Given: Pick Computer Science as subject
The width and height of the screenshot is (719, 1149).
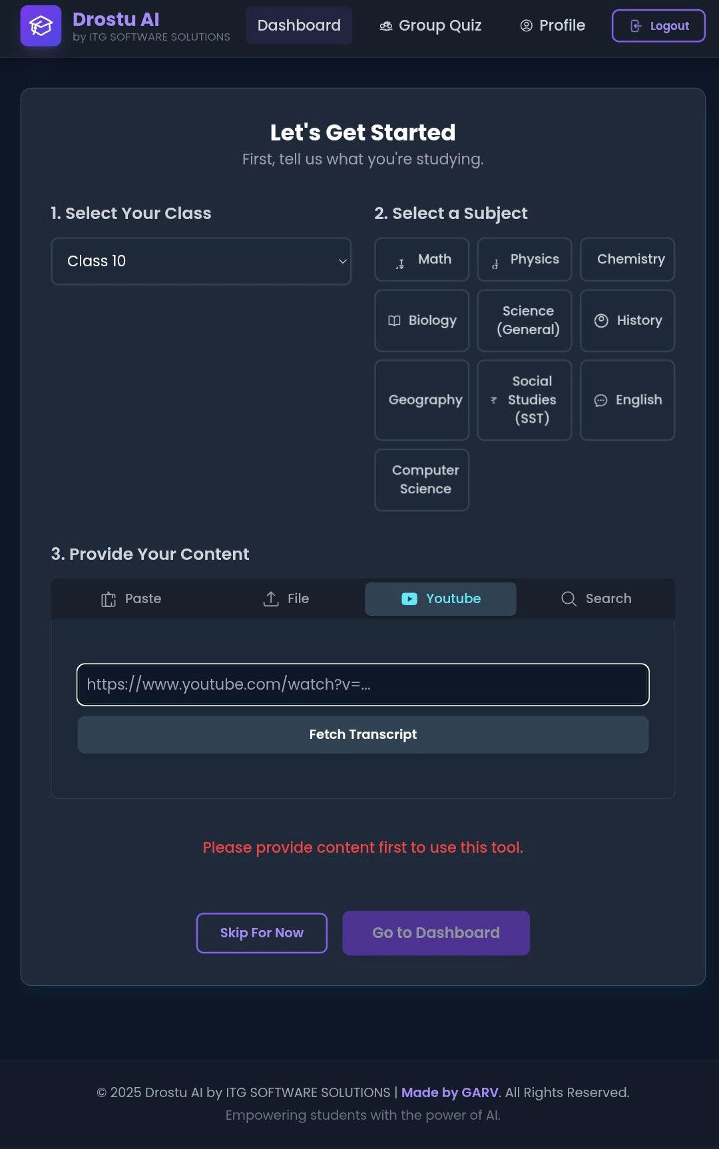Looking at the screenshot, I should click(422, 480).
